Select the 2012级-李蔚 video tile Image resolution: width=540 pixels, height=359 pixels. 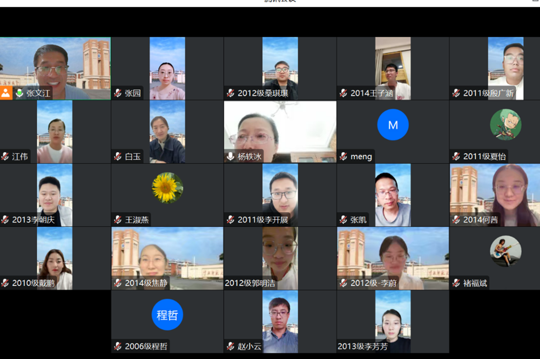[393, 254]
